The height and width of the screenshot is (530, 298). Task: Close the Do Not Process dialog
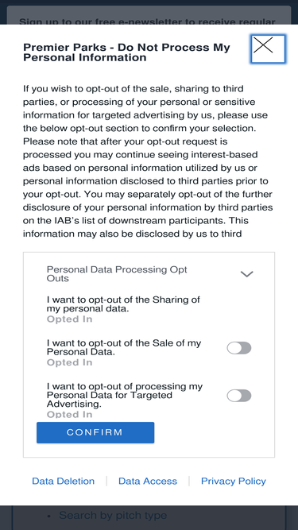click(x=268, y=48)
